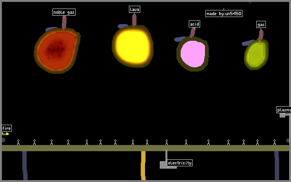Click the gray electricity block under floor
The height and width of the screenshot is (182, 291).
[x=163, y=165]
